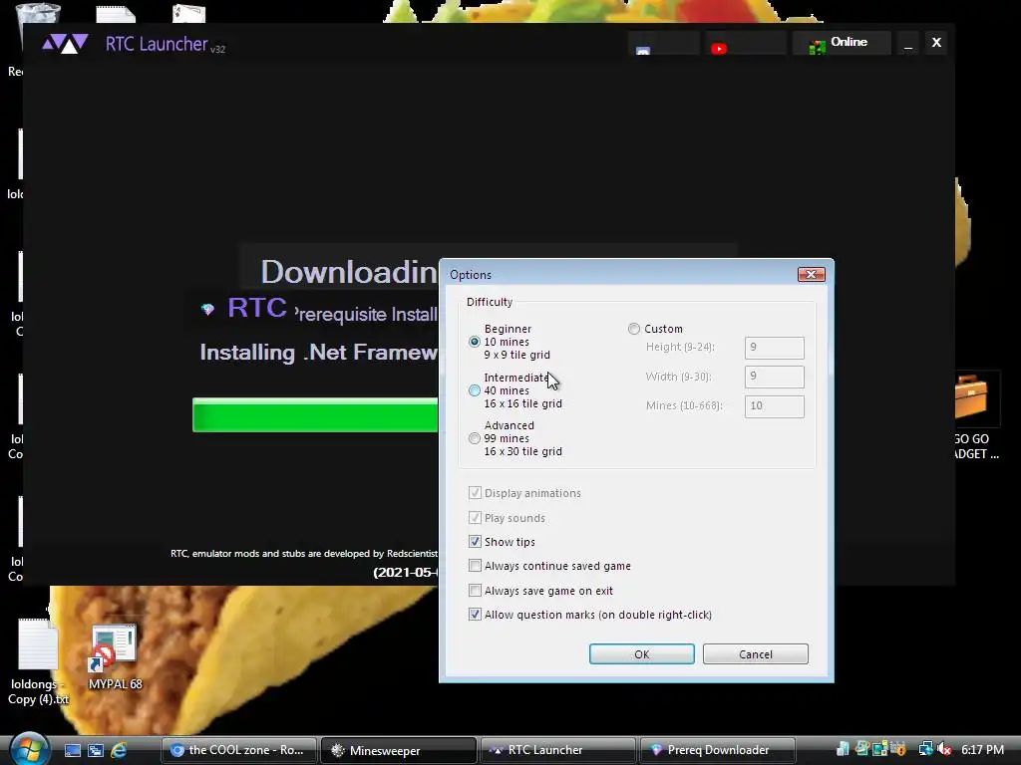Screen dimensions: 1021x765
Task: Click Show Desktop quick launch icon
Action: [x=72, y=750]
